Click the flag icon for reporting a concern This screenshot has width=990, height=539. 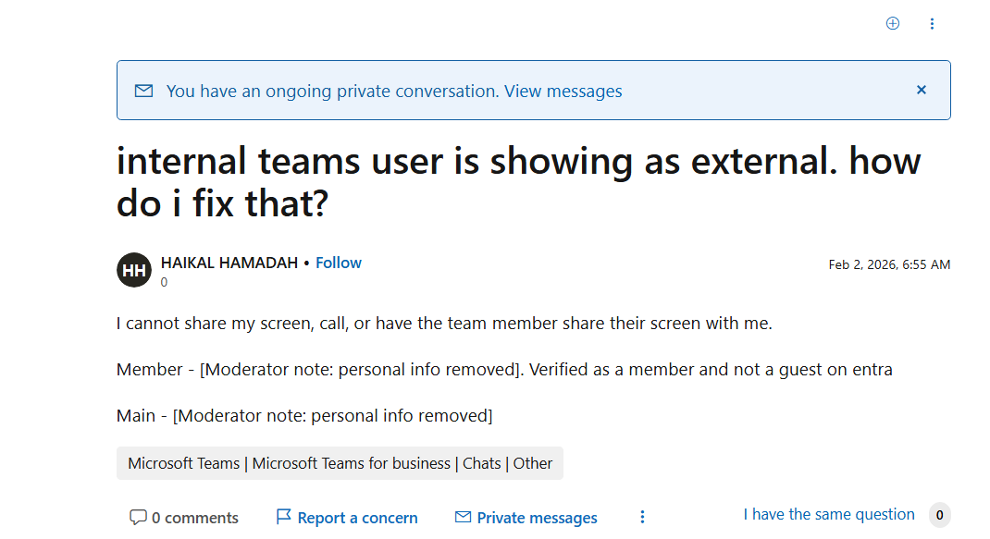[x=283, y=517]
